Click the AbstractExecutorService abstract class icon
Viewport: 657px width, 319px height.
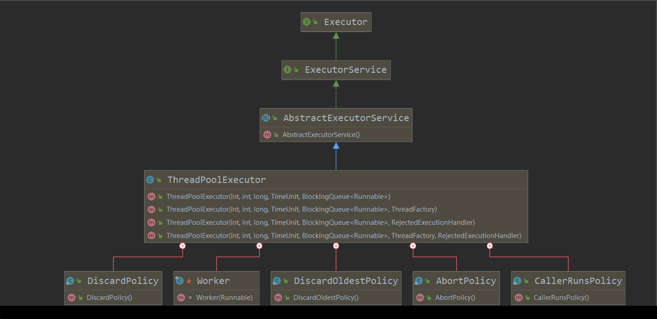[x=266, y=118]
